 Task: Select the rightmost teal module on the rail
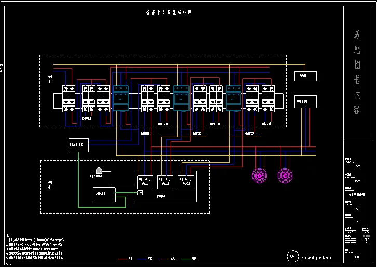pos(234,98)
